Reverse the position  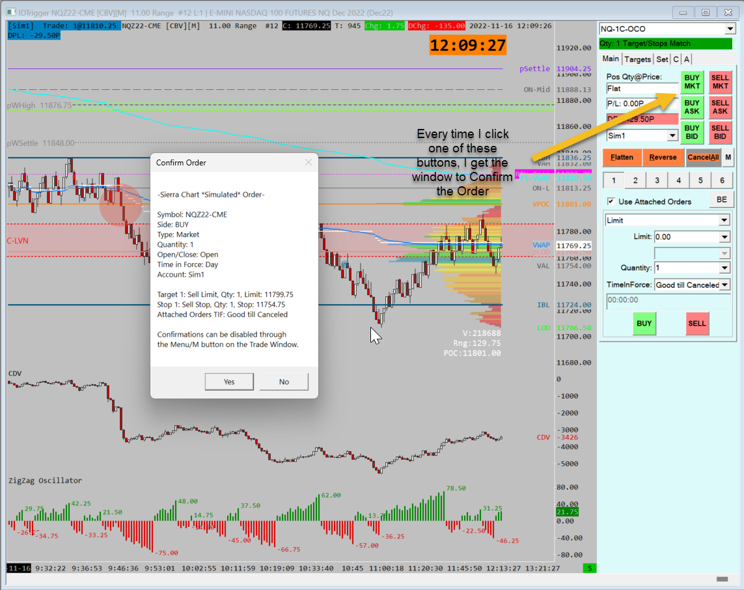click(663, 158)
